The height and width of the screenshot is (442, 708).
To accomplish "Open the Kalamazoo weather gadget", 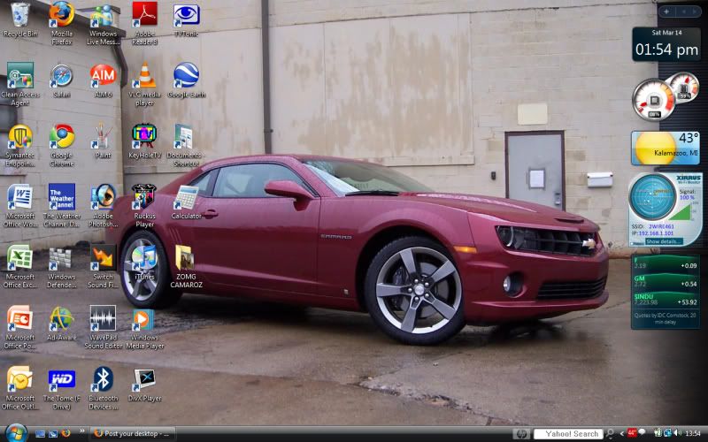I will 665,148.
